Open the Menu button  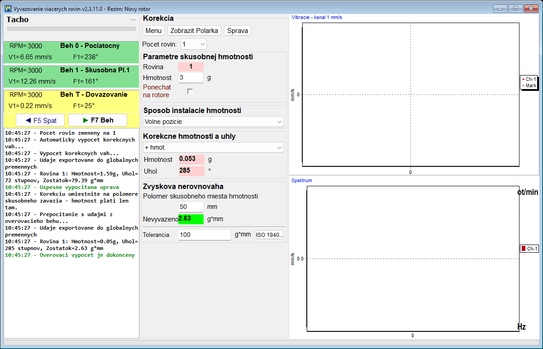click(154, 31)
